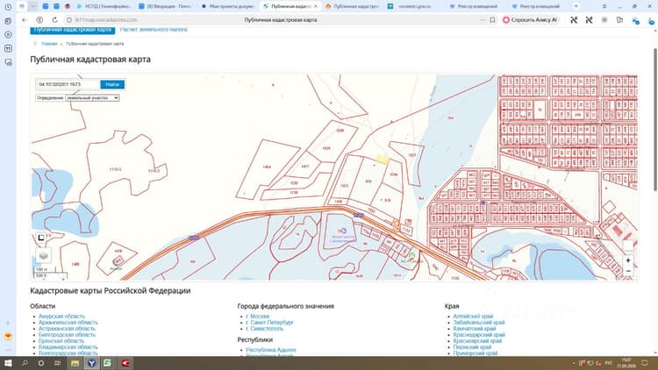
Task: Open the history clock icon in sidebar
Action: click(8, 7)
